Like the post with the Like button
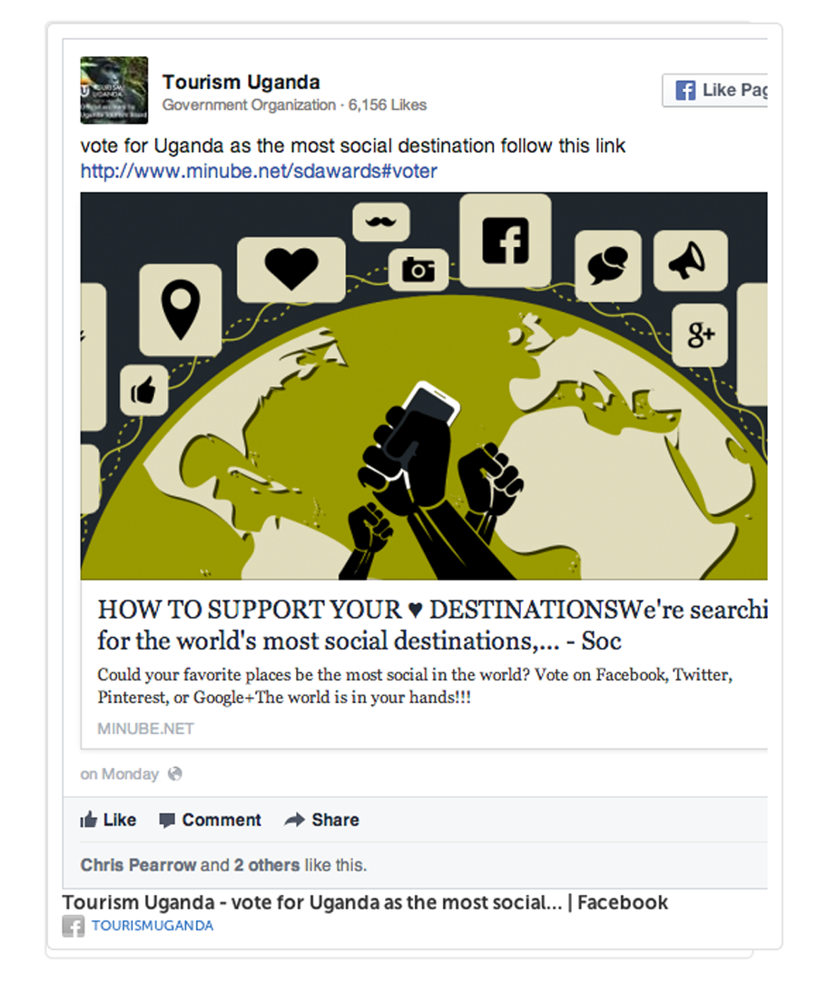The image size is (817, 984). (x=108, y=820)
